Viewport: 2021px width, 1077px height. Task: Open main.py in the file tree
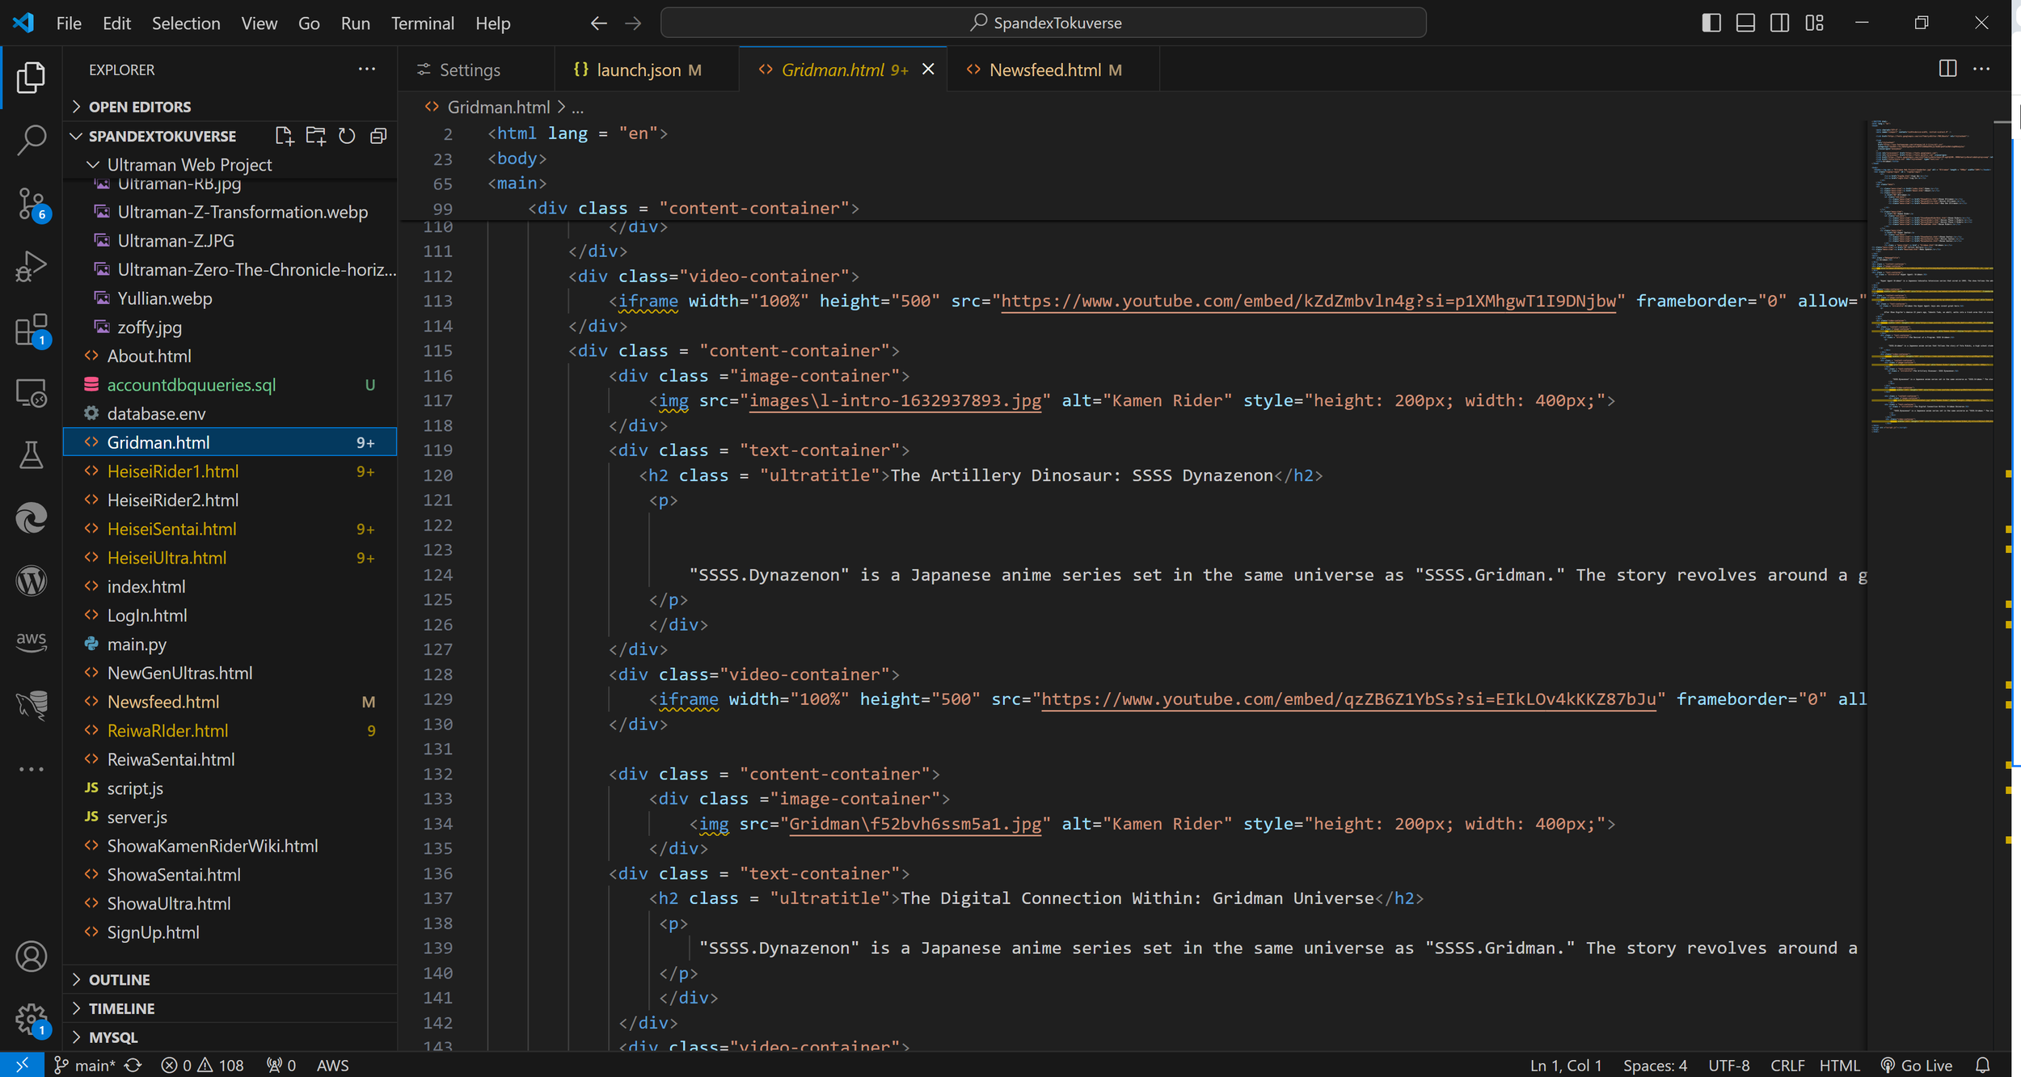click(230, 644)
